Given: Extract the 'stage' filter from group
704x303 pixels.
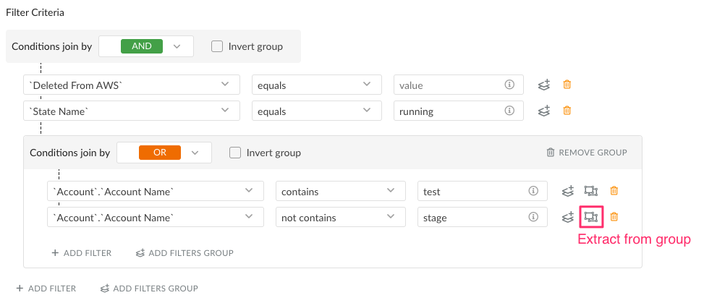Looking at the screenshot, I should tap(591, 217).
